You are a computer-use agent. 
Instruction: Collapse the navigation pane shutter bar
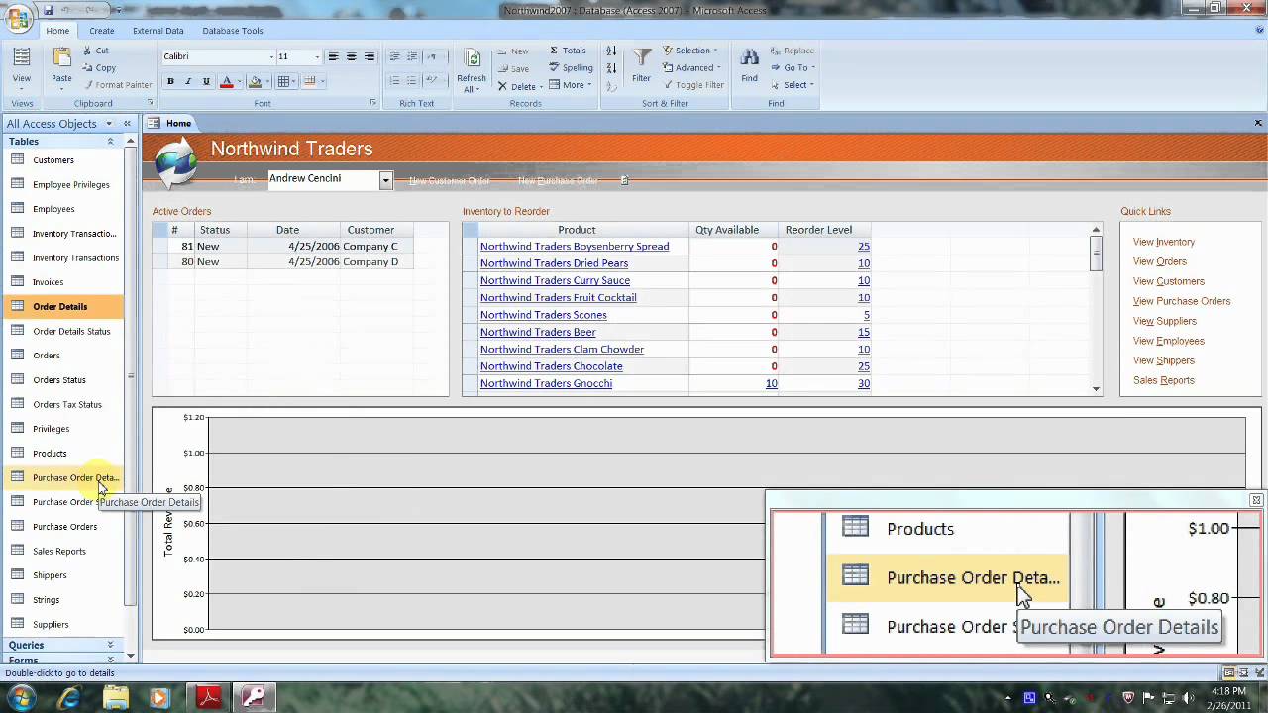click(127, 123)
